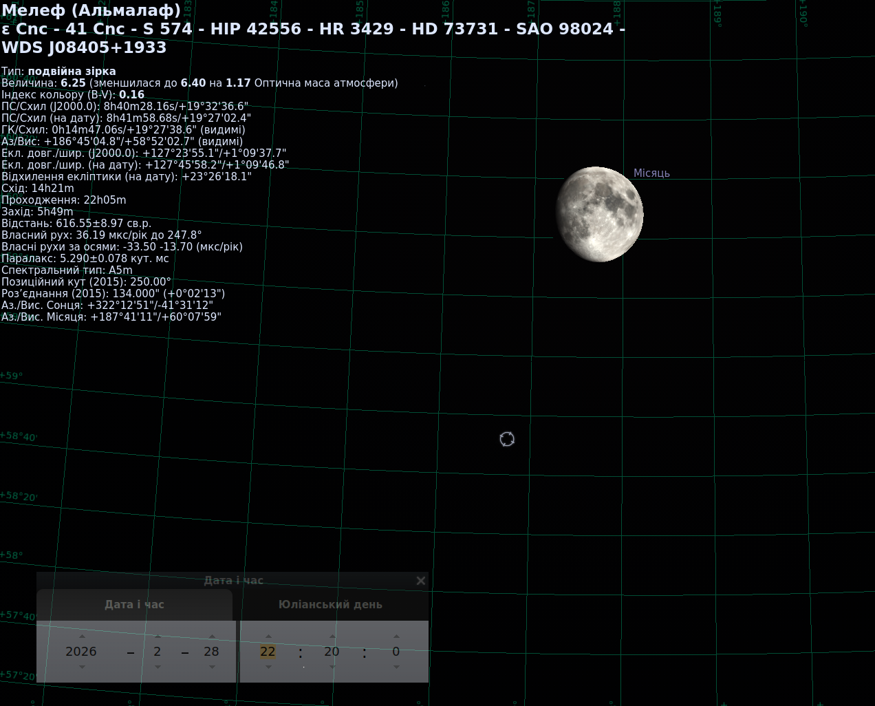
Task: Click the highlighted hour field 22
Action: point(268,652)
